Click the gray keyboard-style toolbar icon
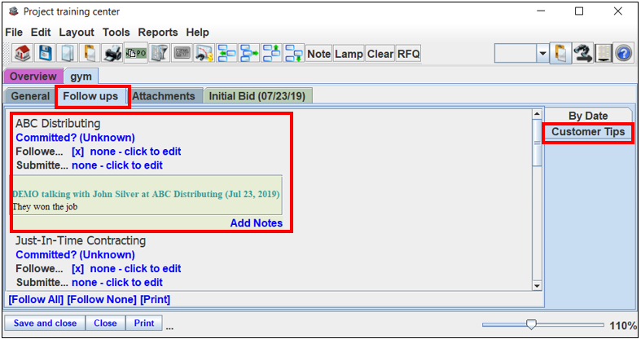 pos(182,54)
